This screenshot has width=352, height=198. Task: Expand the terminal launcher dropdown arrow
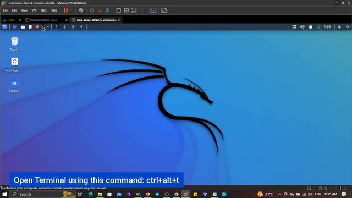pyautogui.click(x=48, y=27)
